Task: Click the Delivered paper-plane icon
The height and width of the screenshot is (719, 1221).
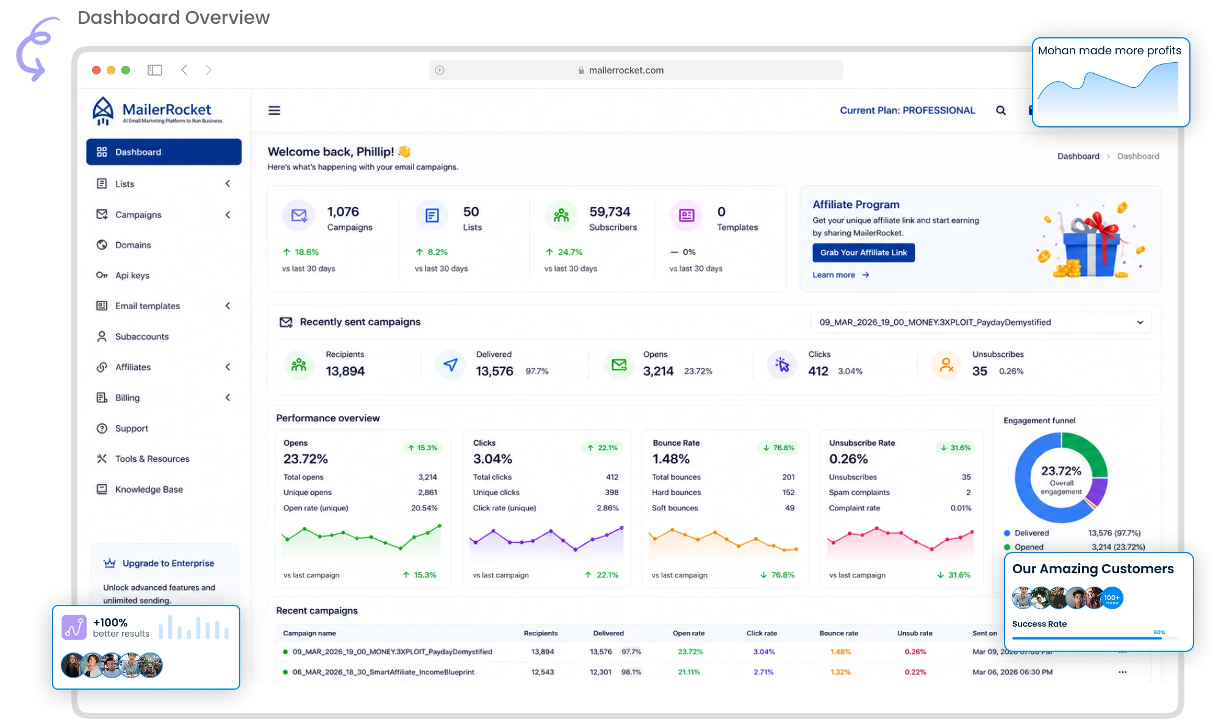Action: coord(451,365)
